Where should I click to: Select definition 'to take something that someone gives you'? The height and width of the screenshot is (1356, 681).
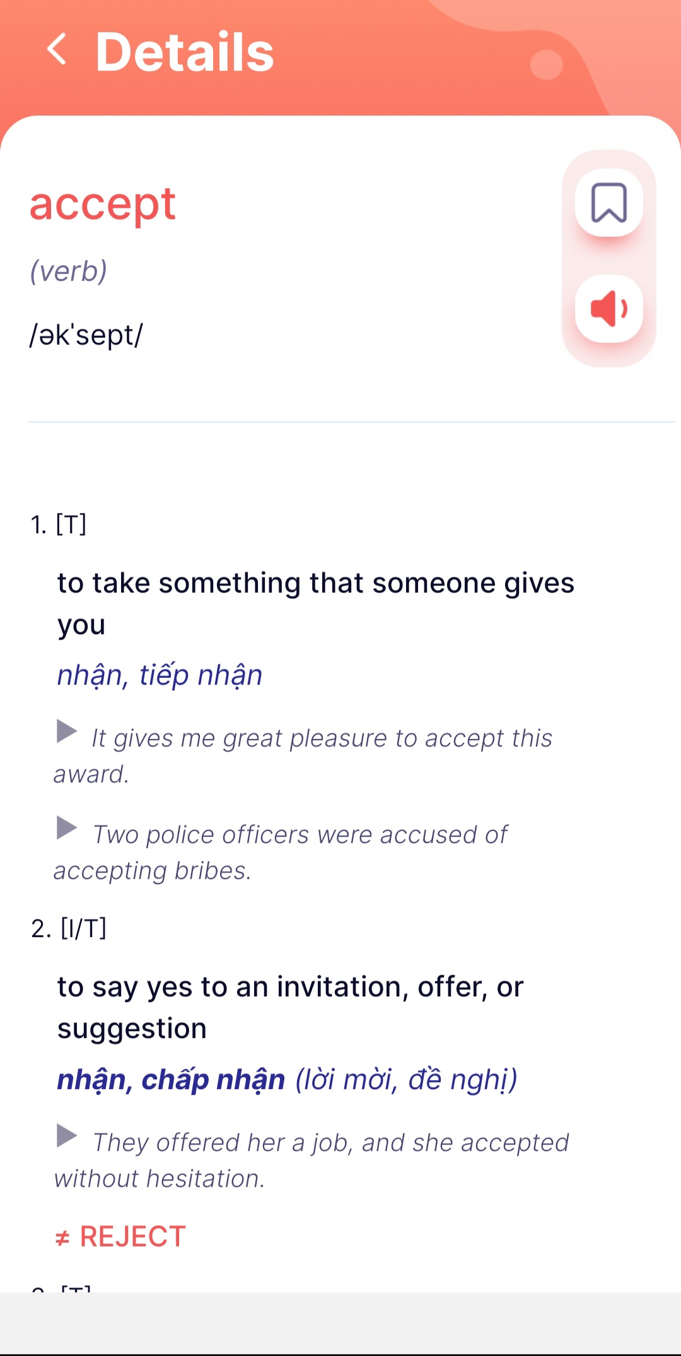coord(315,603)
